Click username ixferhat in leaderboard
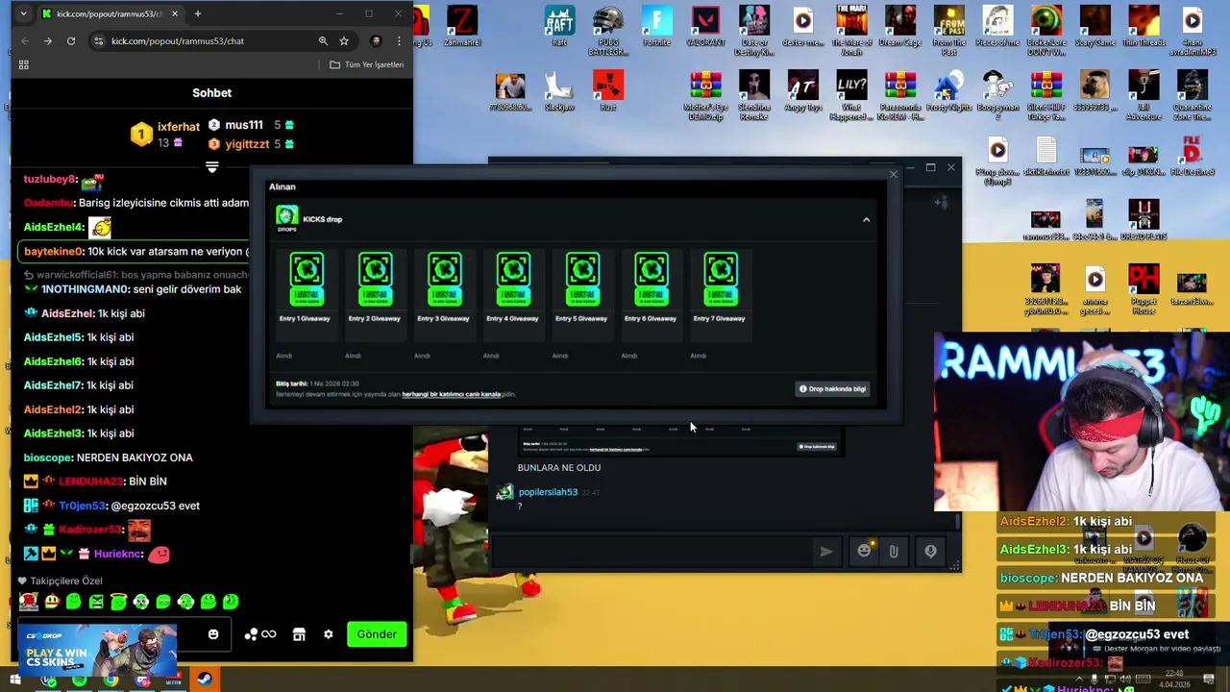 179,127
